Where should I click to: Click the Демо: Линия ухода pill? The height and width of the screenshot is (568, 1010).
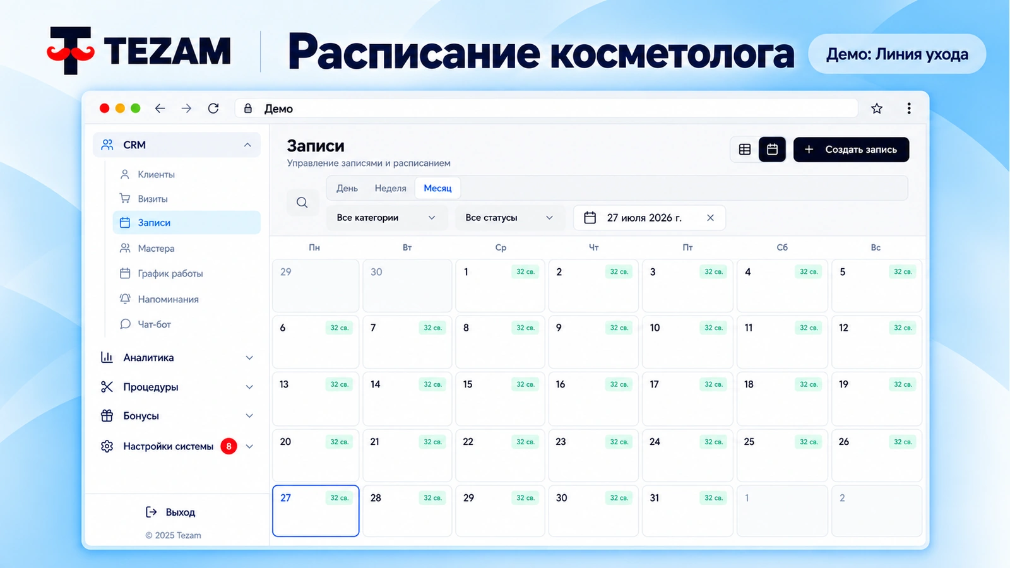click(x=897, y=54)
